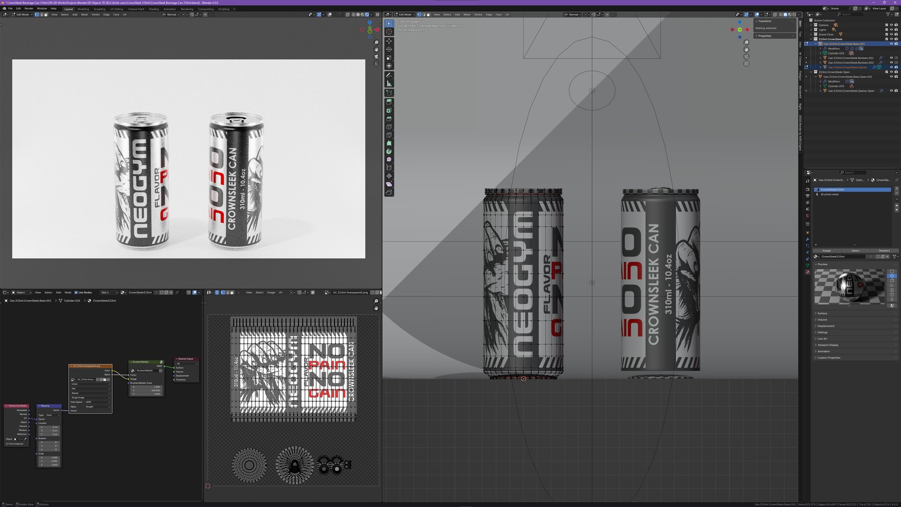Viewport: 901px width, 507px height.
Task: Toggle visibility of Can.310ml.CrownSleek.Boolean.001
Action: point(891,58)
